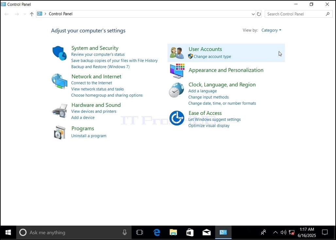
Task: Click Let Windows suggest settings
Action: tap(214, 120)
